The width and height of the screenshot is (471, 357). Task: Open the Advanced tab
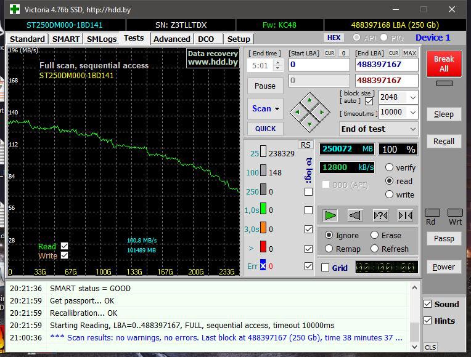(171, 39)
